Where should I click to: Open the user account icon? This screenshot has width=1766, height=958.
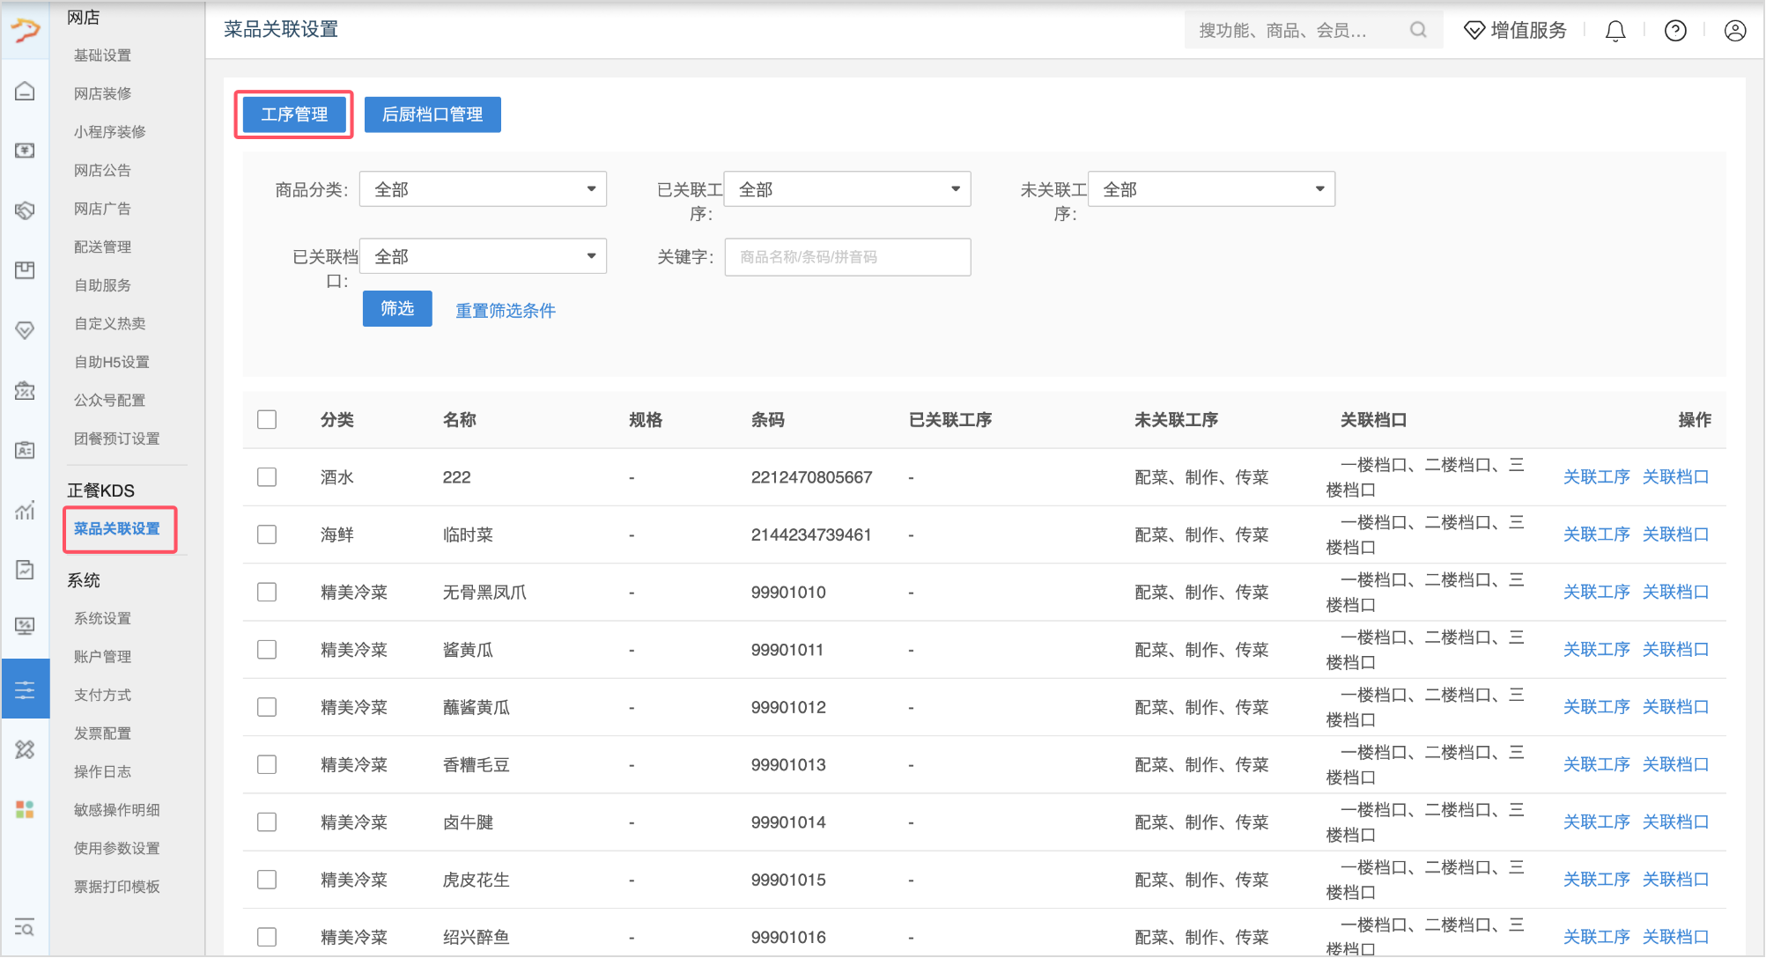(x=1735, y=31)
